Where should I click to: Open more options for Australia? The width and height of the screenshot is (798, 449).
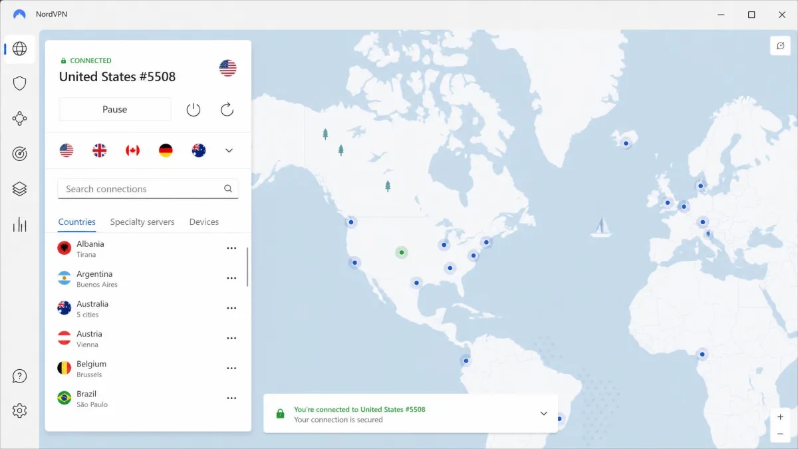point(231,308)
